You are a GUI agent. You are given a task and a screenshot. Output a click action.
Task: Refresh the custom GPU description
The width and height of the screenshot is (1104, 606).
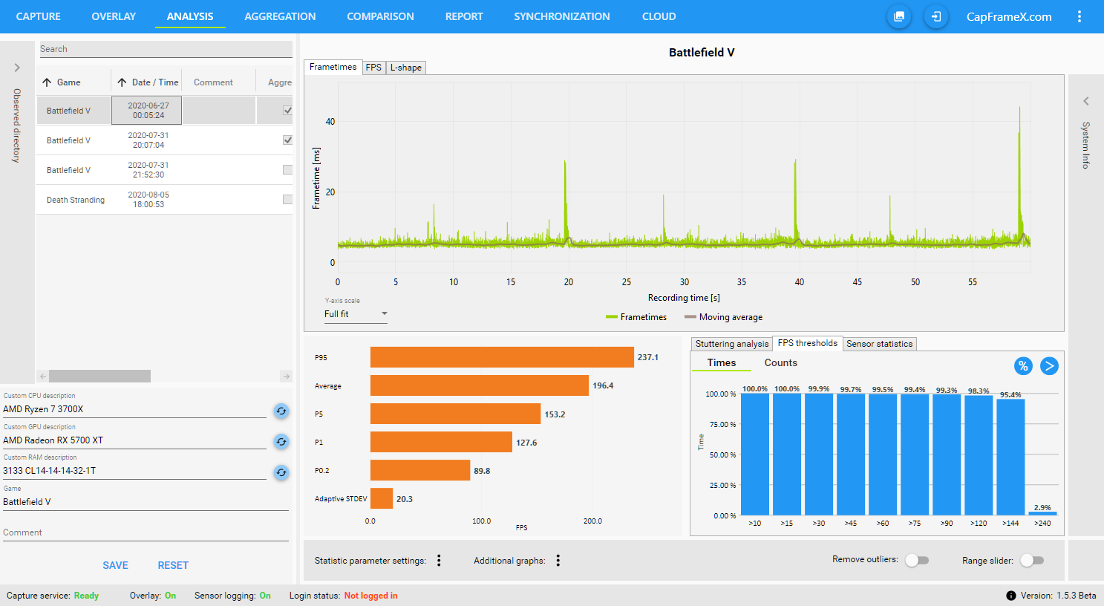tap(281, 442)
